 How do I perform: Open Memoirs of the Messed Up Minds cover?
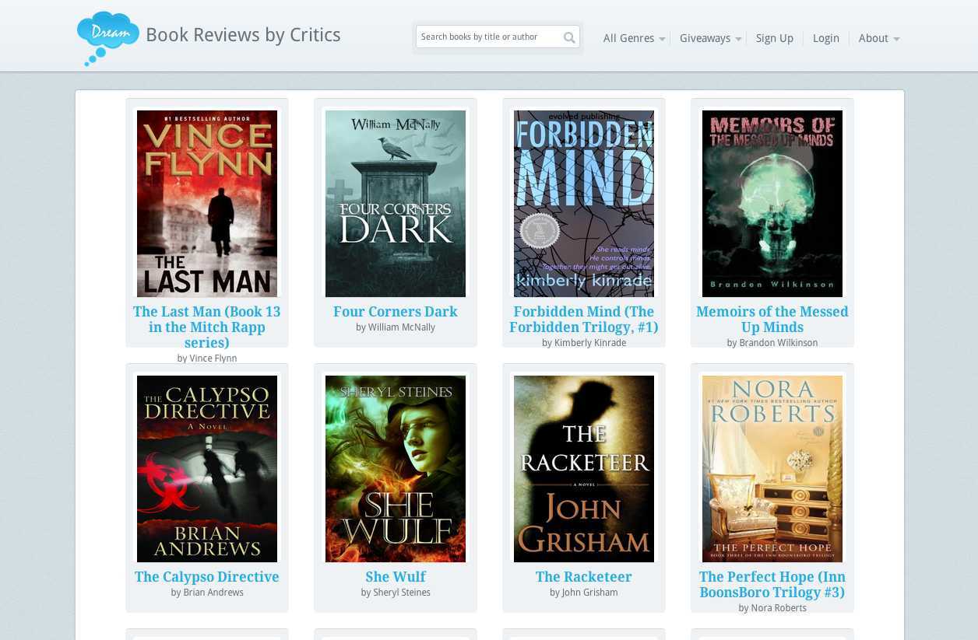pos(772,204)
